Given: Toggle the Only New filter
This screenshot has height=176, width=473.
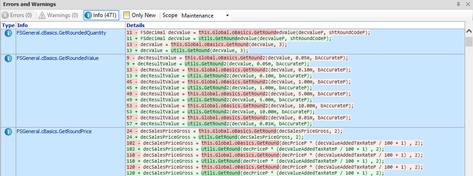Looking at the screenshot, I should (139, 15).
